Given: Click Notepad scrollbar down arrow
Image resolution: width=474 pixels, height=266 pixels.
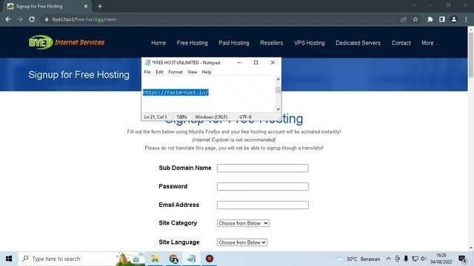Looking at the screenshot, I should pos(278,109).
